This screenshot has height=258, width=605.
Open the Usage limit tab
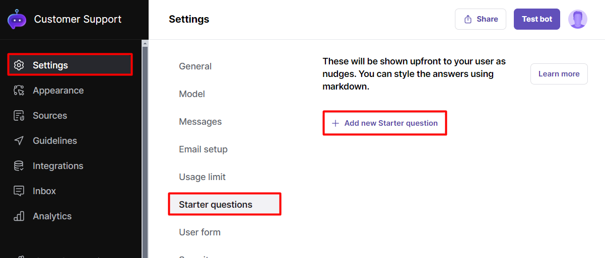click(x=202, y=177)
